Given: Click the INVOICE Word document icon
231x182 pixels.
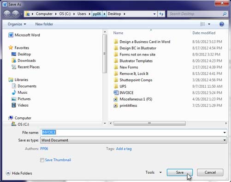Looking at the screenshot, I should click(x=116, y=92).
